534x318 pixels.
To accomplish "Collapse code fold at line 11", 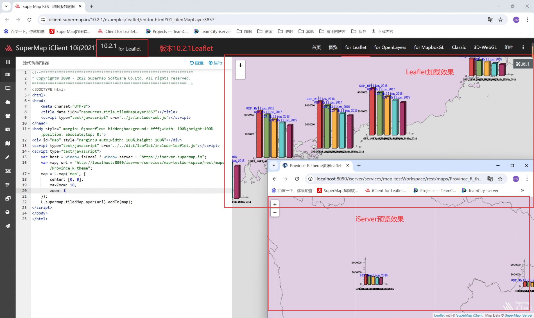I will pos(29,129).
